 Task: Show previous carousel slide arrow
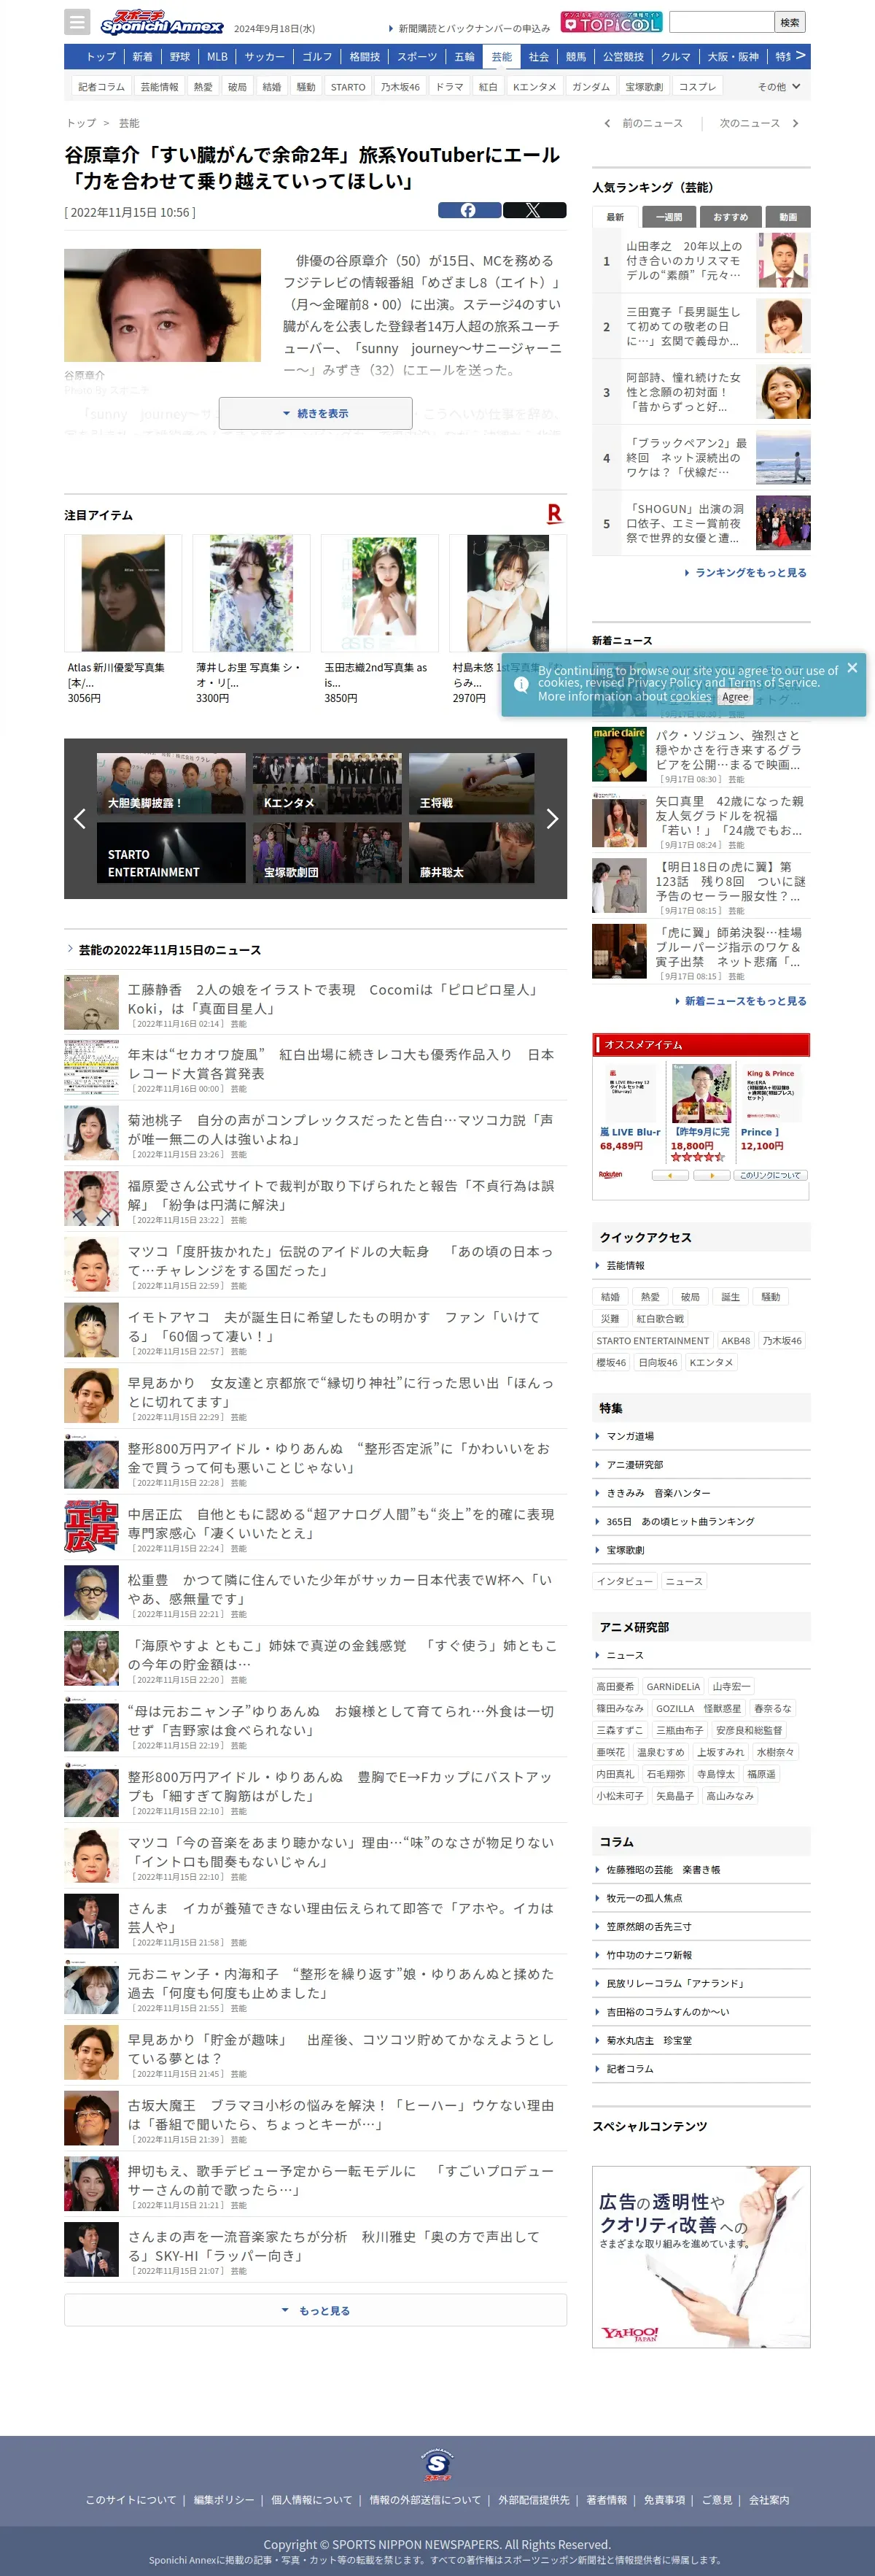(x=80, y=818)
